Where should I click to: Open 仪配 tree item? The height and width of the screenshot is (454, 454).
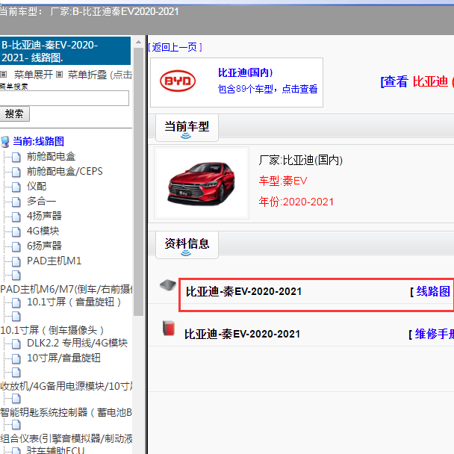[37, 187]
